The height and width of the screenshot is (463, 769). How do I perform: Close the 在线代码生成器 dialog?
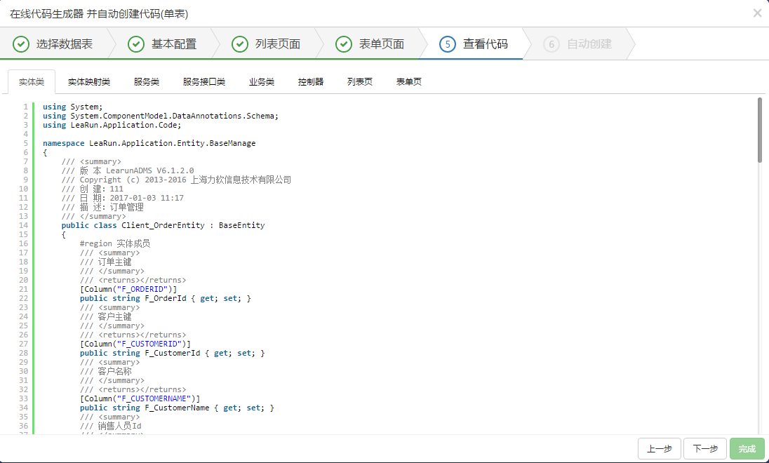[x=757, y=13]
